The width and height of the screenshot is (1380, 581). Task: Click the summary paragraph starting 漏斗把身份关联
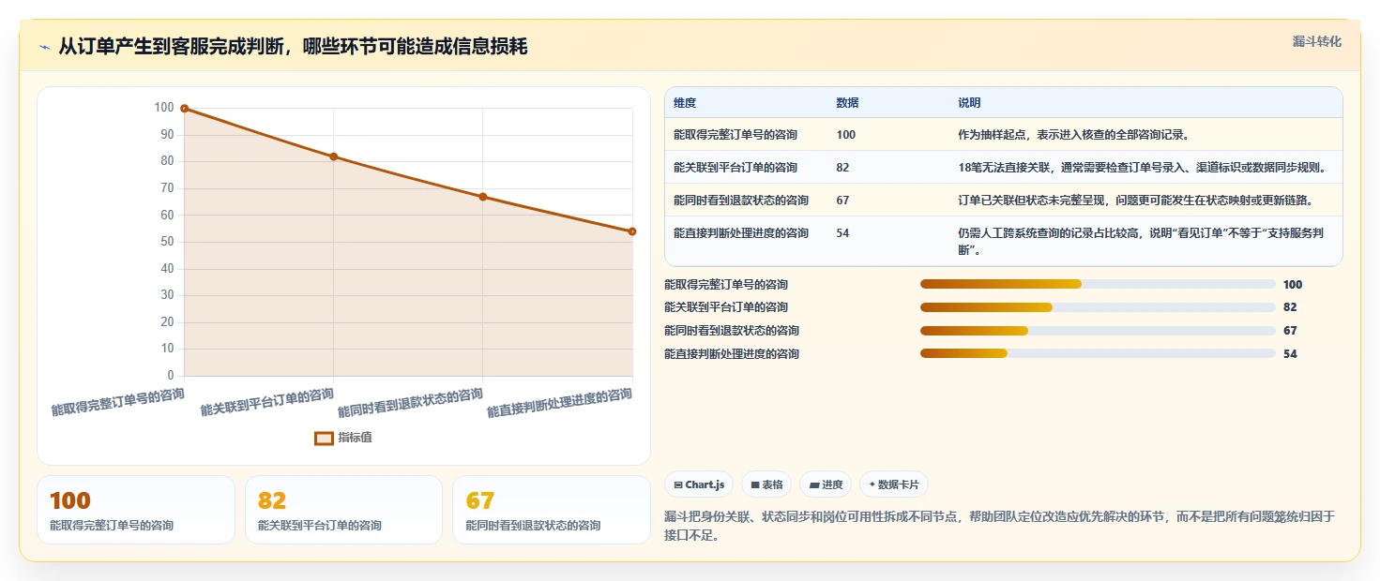click(x=999, y=527)
